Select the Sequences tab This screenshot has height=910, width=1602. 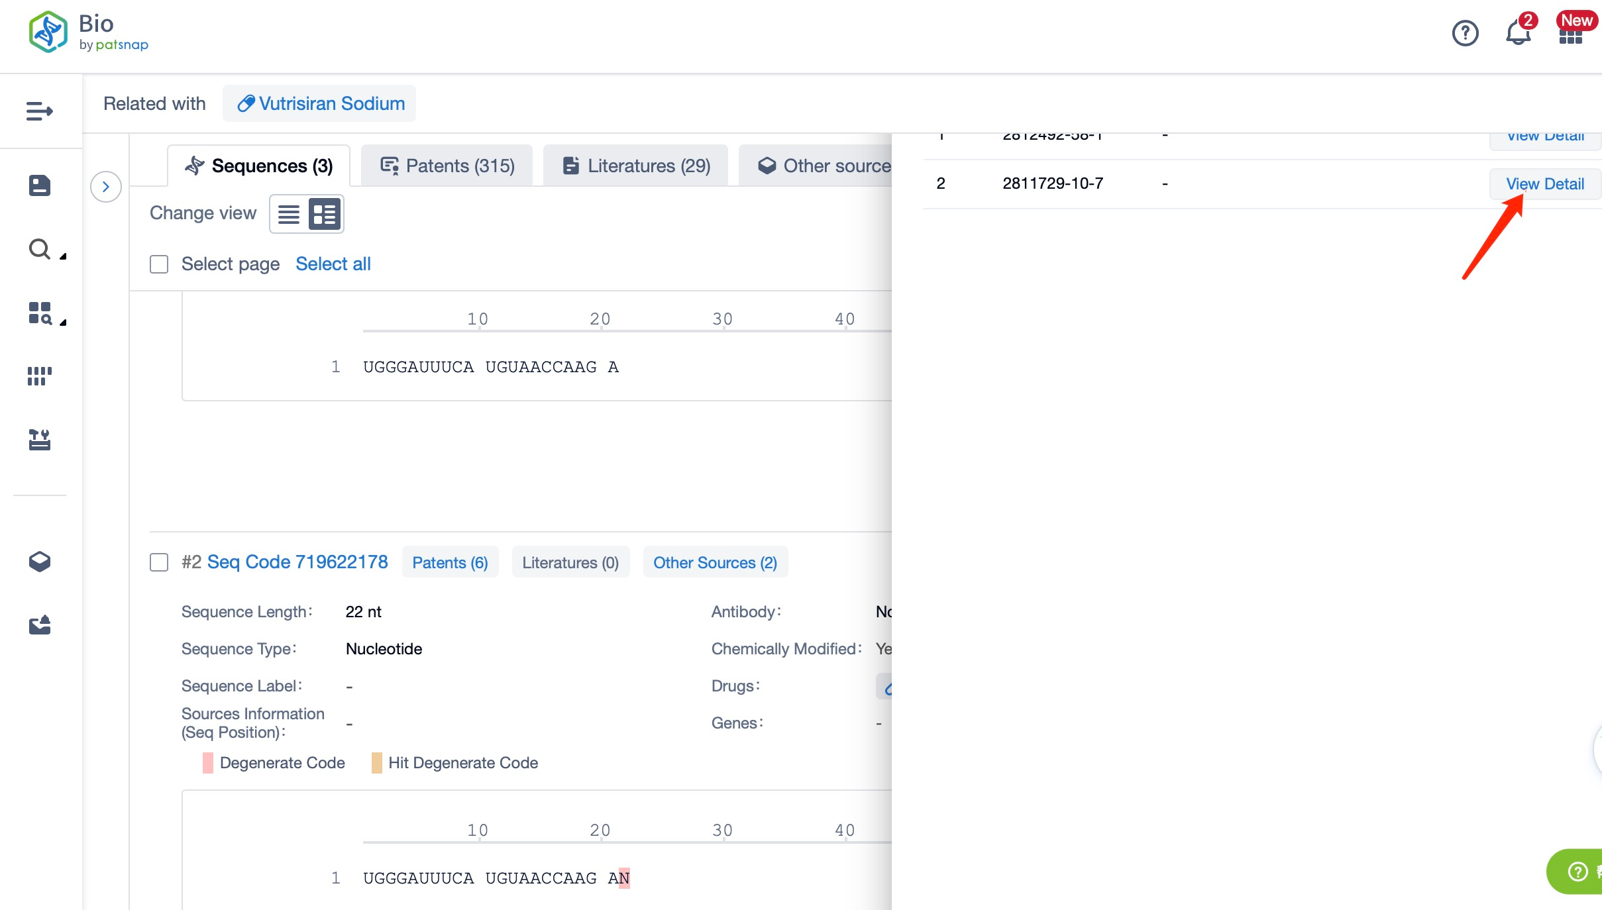(258, 165)
